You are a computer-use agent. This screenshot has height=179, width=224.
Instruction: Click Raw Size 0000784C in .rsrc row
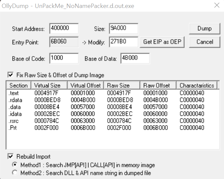coord(119,121)
